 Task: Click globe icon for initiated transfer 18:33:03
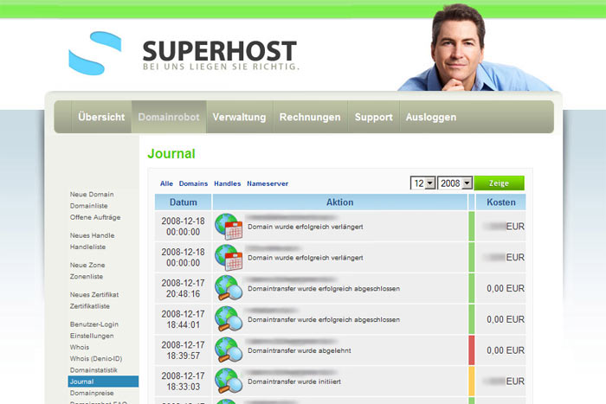tap(229, 380)
